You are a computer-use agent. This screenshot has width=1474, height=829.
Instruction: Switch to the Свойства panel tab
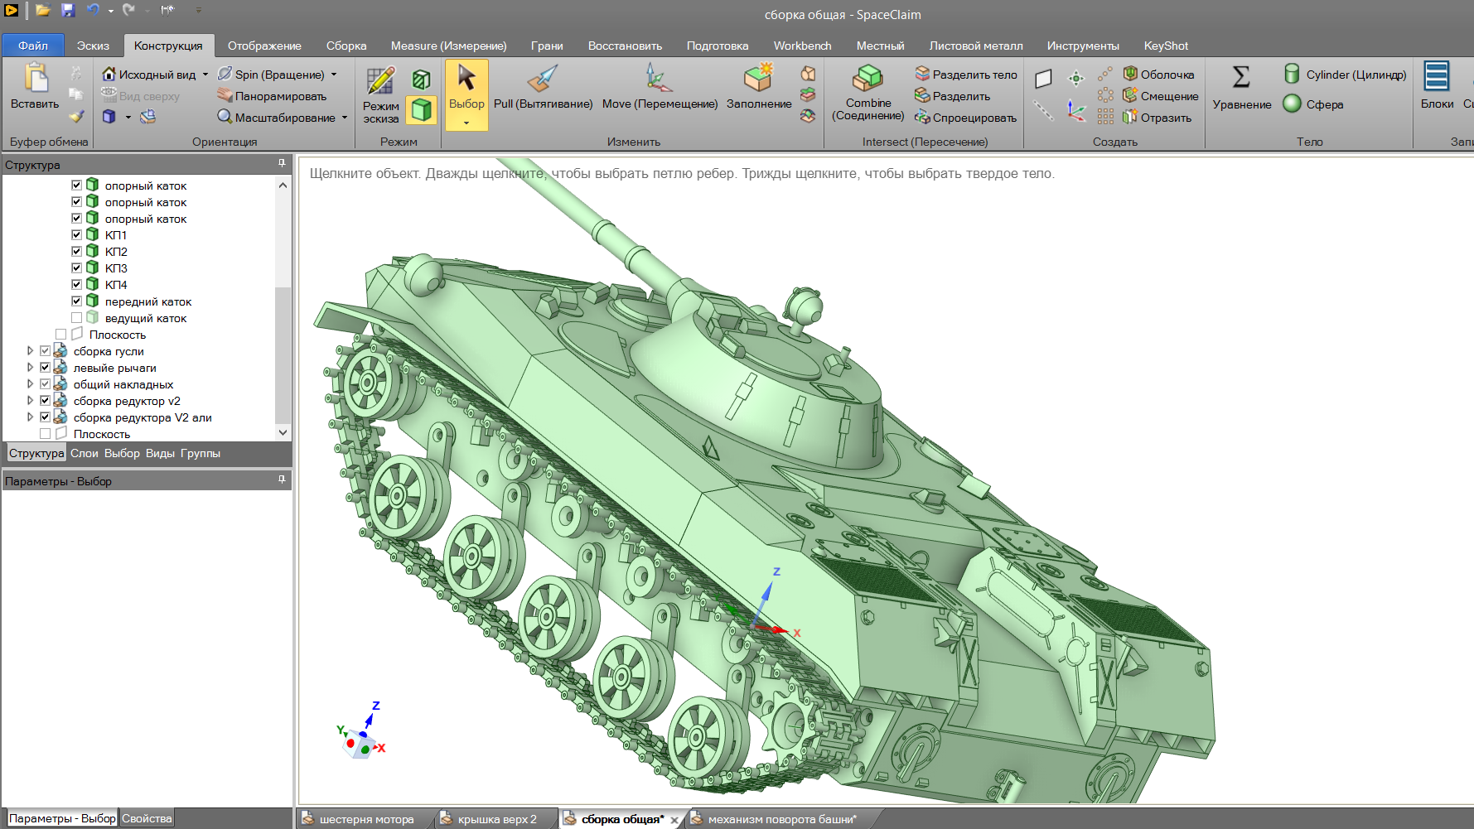point(147,818)
